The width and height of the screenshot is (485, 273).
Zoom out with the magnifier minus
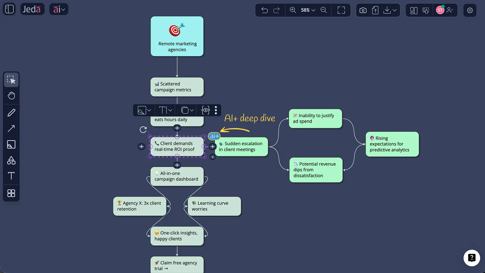click(x=324, y=10)
